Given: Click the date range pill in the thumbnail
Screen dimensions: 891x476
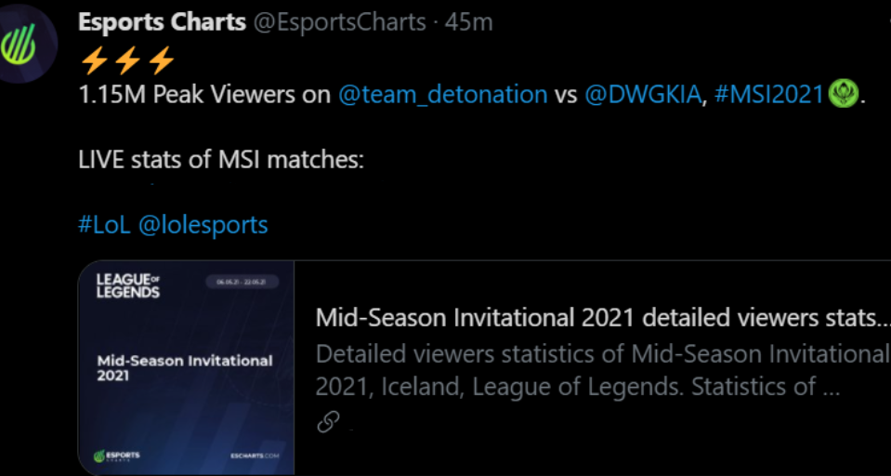Looking at the screenshot, I should (242, 282).
